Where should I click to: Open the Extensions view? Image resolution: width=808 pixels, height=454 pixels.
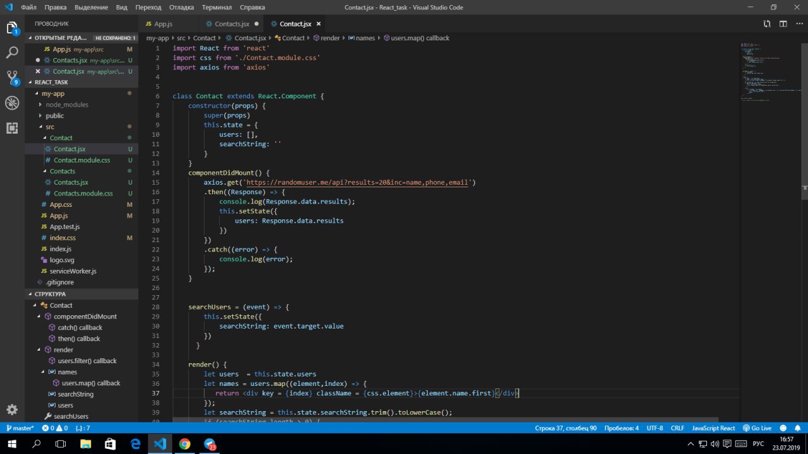tap(12, 128)
